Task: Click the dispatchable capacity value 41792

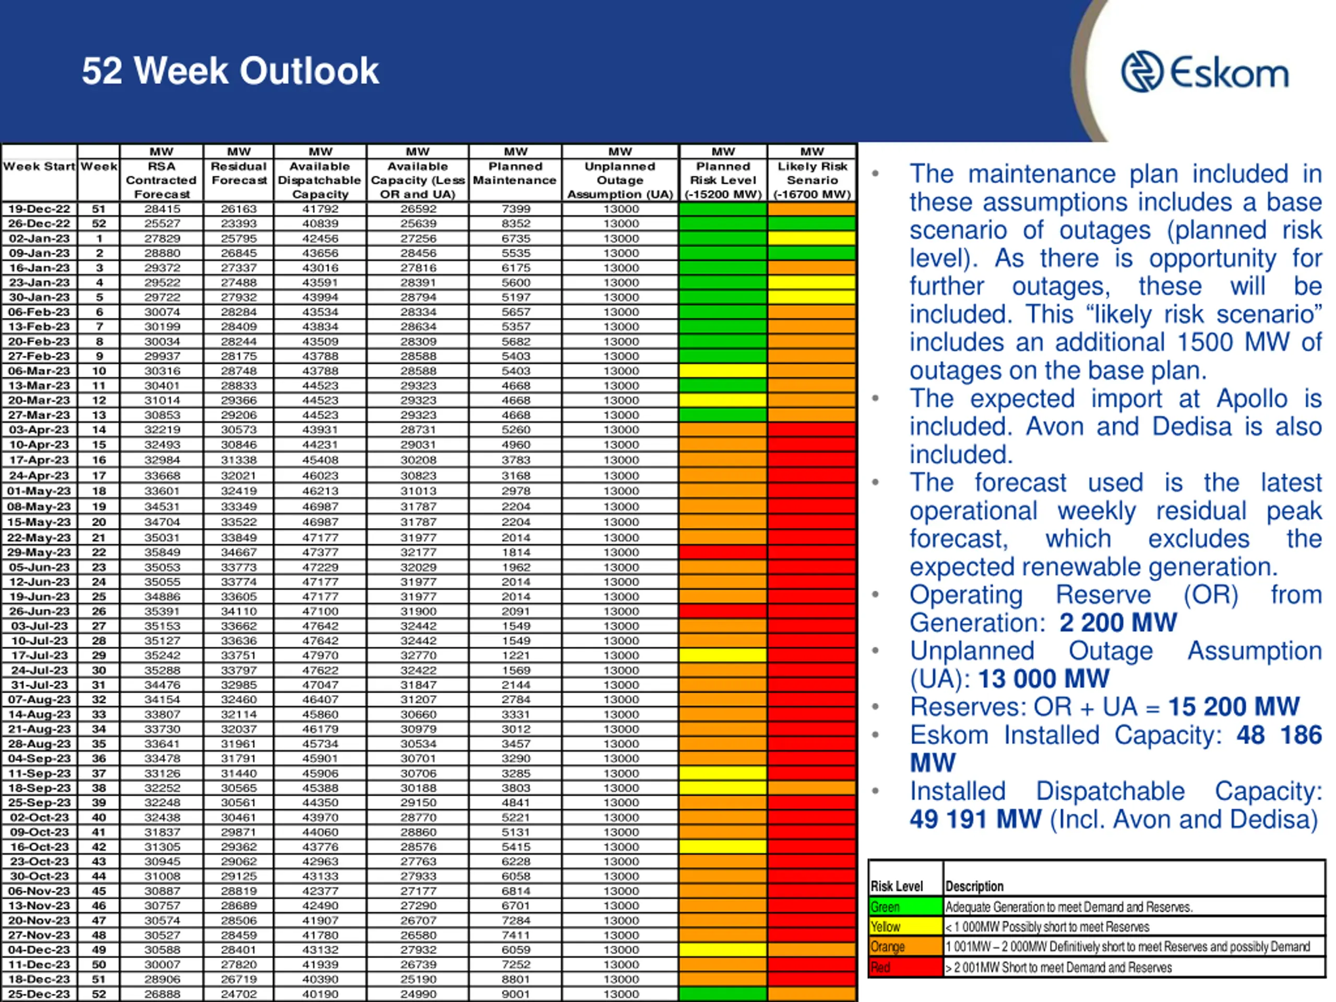Action: click(x=320, y=209)
